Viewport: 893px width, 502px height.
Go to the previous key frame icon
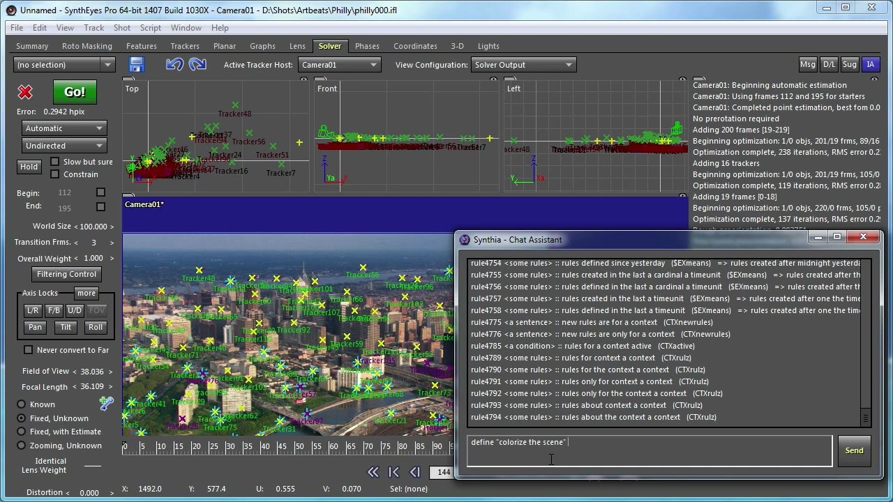393,472
